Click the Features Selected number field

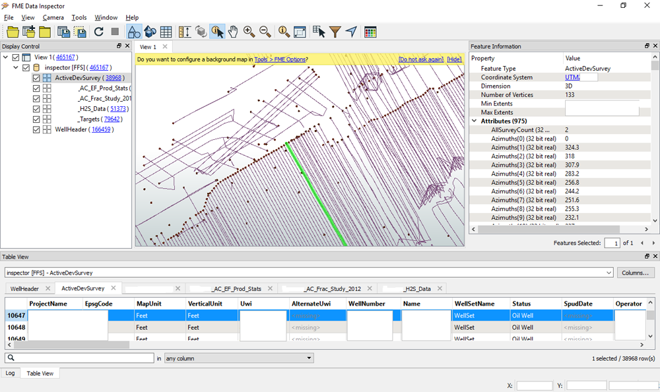[x=612, y=243]
